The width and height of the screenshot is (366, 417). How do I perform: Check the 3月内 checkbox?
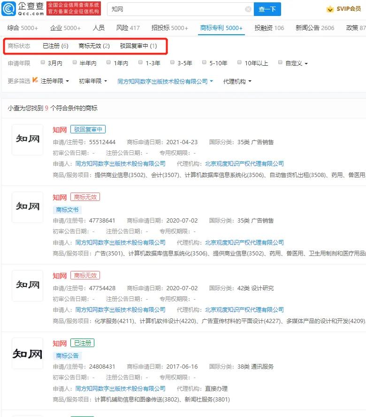click(43, 62)
